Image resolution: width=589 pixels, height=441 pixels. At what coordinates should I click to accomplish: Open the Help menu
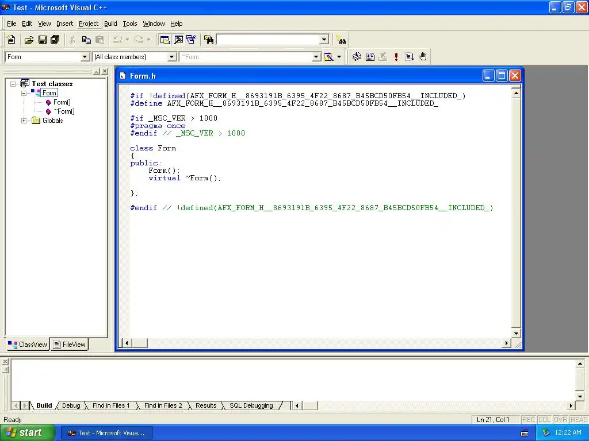pos(176,24)
